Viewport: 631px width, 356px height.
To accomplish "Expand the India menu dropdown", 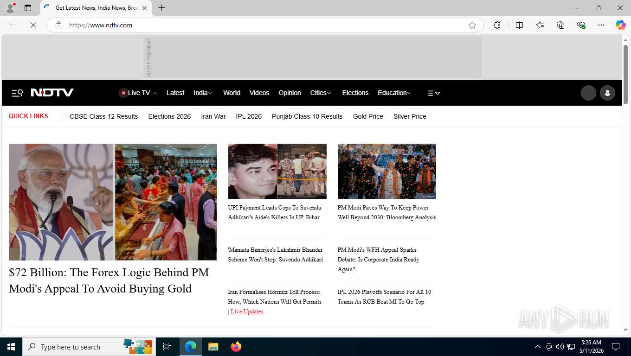I will click(x=203, y=93).
